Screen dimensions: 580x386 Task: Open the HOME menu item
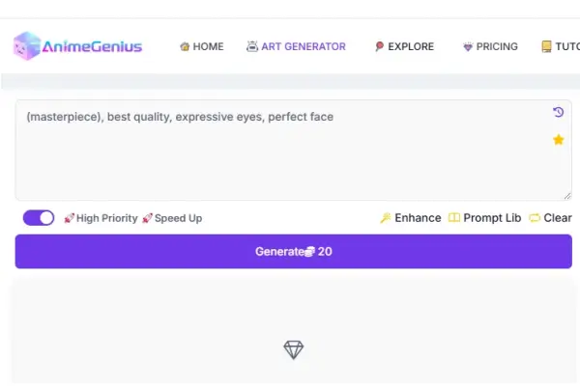click(202, 46)
